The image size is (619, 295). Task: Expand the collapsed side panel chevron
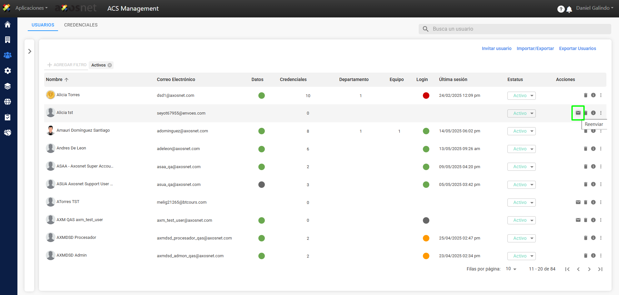click(x=30, y=51)
